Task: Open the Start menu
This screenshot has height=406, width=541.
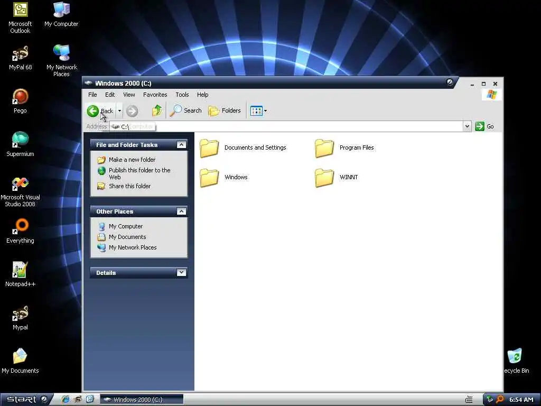Action: (26, 400)
